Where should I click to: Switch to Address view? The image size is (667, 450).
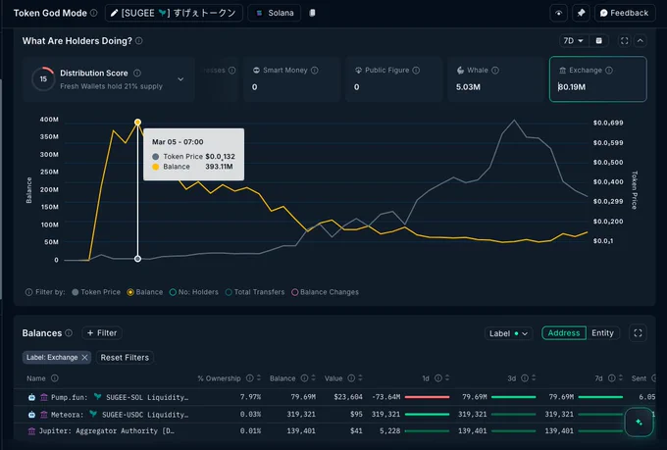tap(564, 333)
